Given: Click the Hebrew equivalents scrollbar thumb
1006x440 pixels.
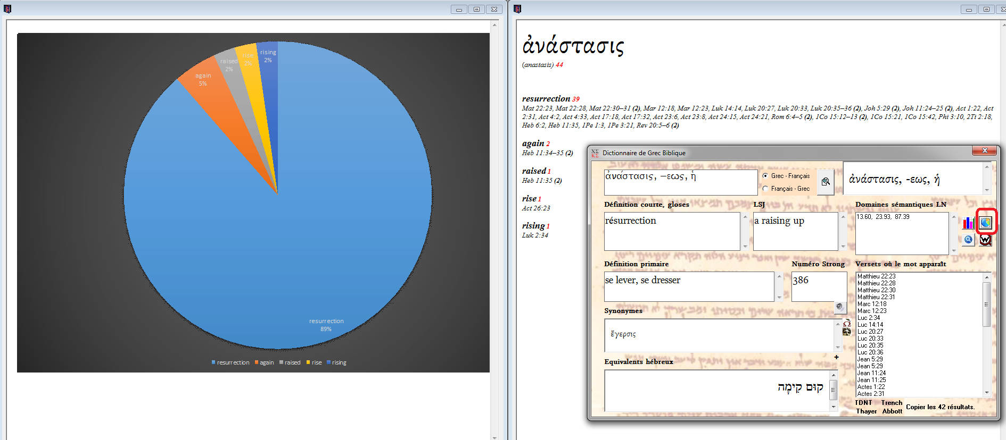Looking at the screenshot, I should [833, 391].
